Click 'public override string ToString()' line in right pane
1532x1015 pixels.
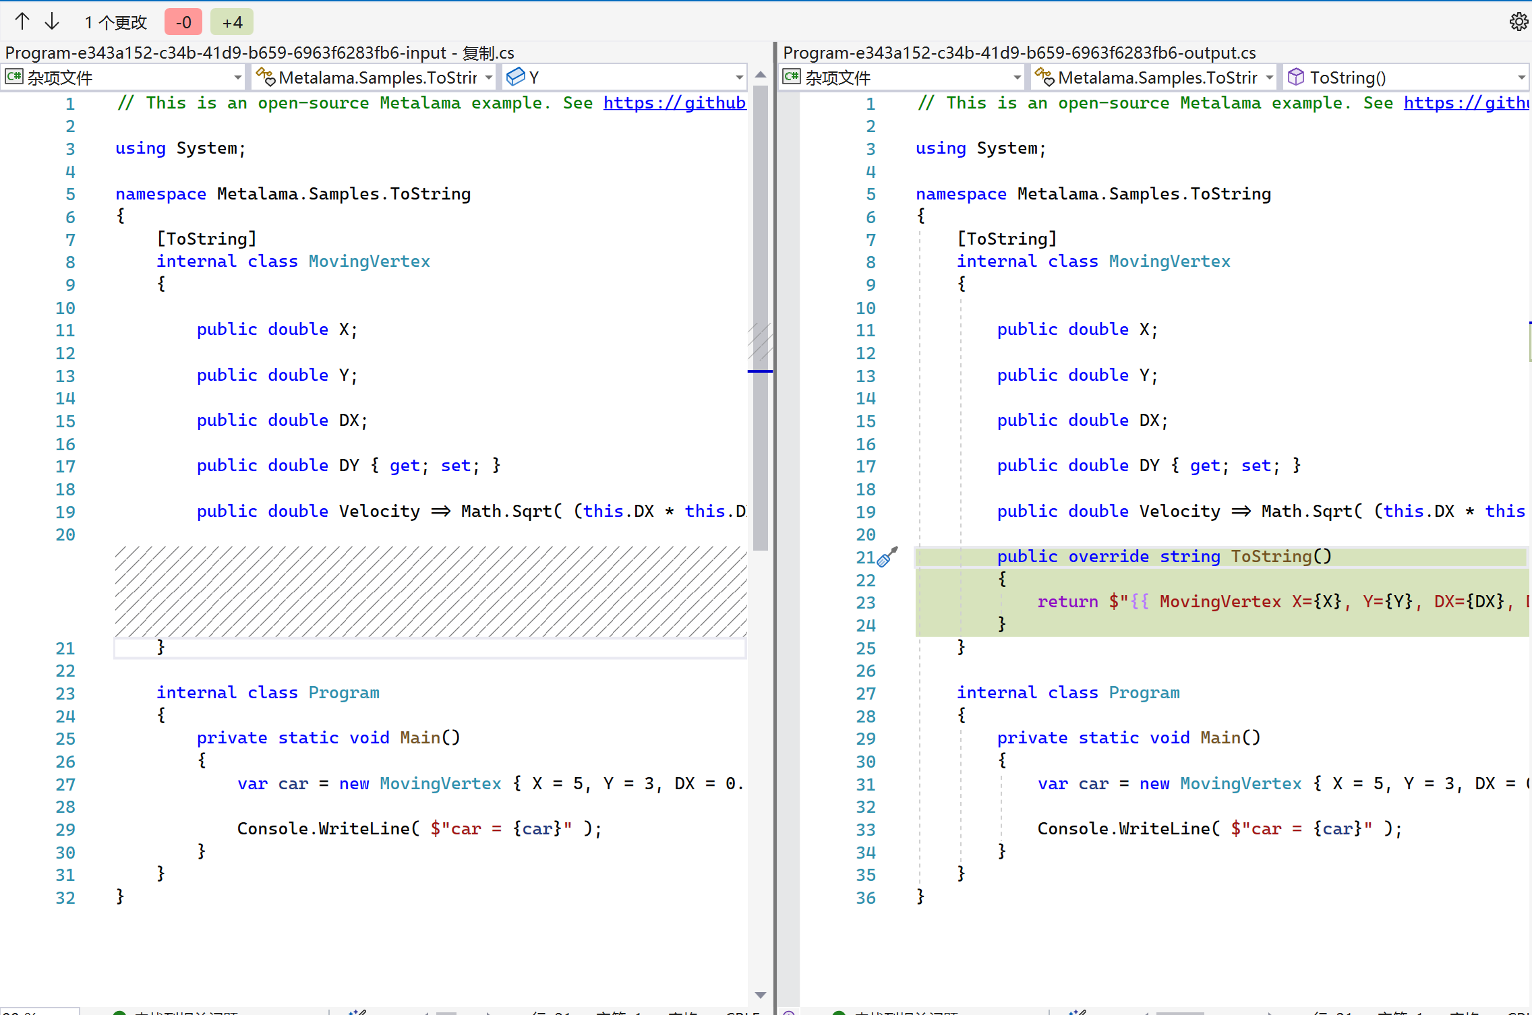click(x=1164, y=557)
